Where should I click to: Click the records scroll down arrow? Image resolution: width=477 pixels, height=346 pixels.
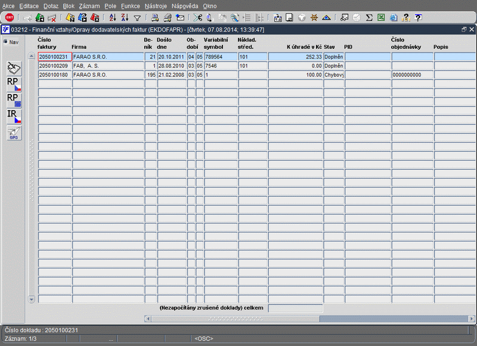(32, 299)
